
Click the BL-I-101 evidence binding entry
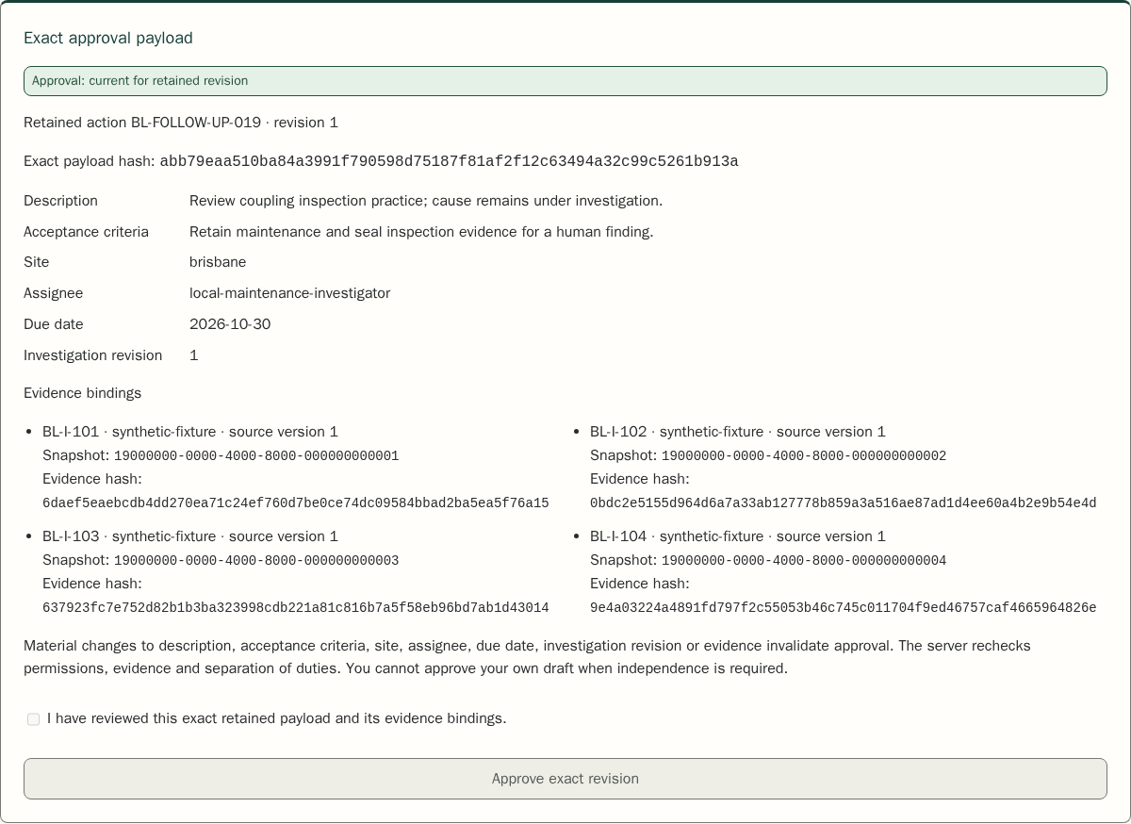click(x=296, y=467)
